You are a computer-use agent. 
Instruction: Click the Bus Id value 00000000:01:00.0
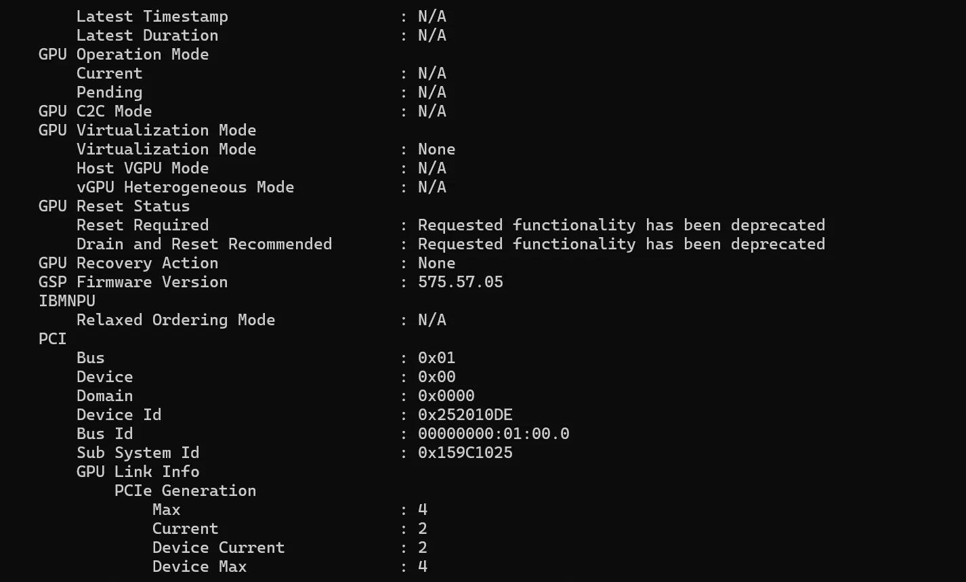click(494, 434)
